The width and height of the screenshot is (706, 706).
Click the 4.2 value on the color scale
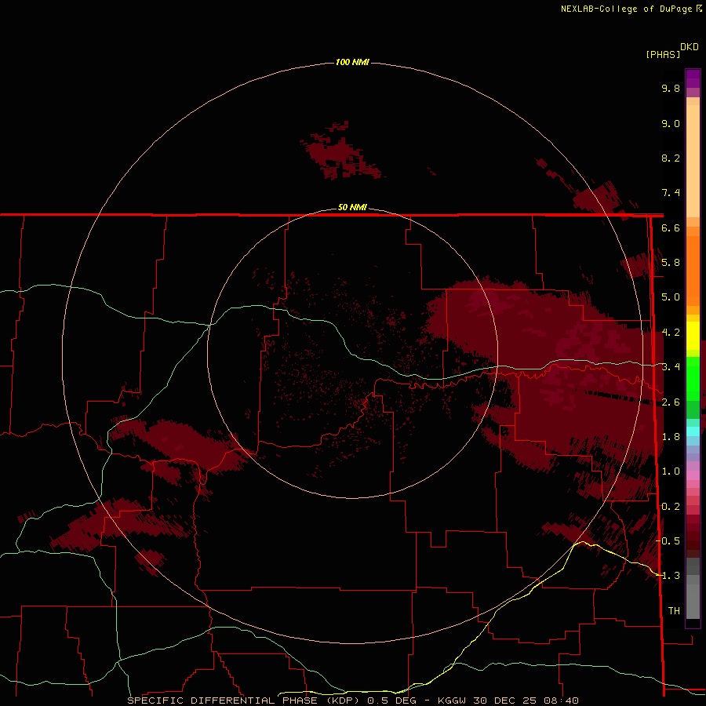click(671, 333)
